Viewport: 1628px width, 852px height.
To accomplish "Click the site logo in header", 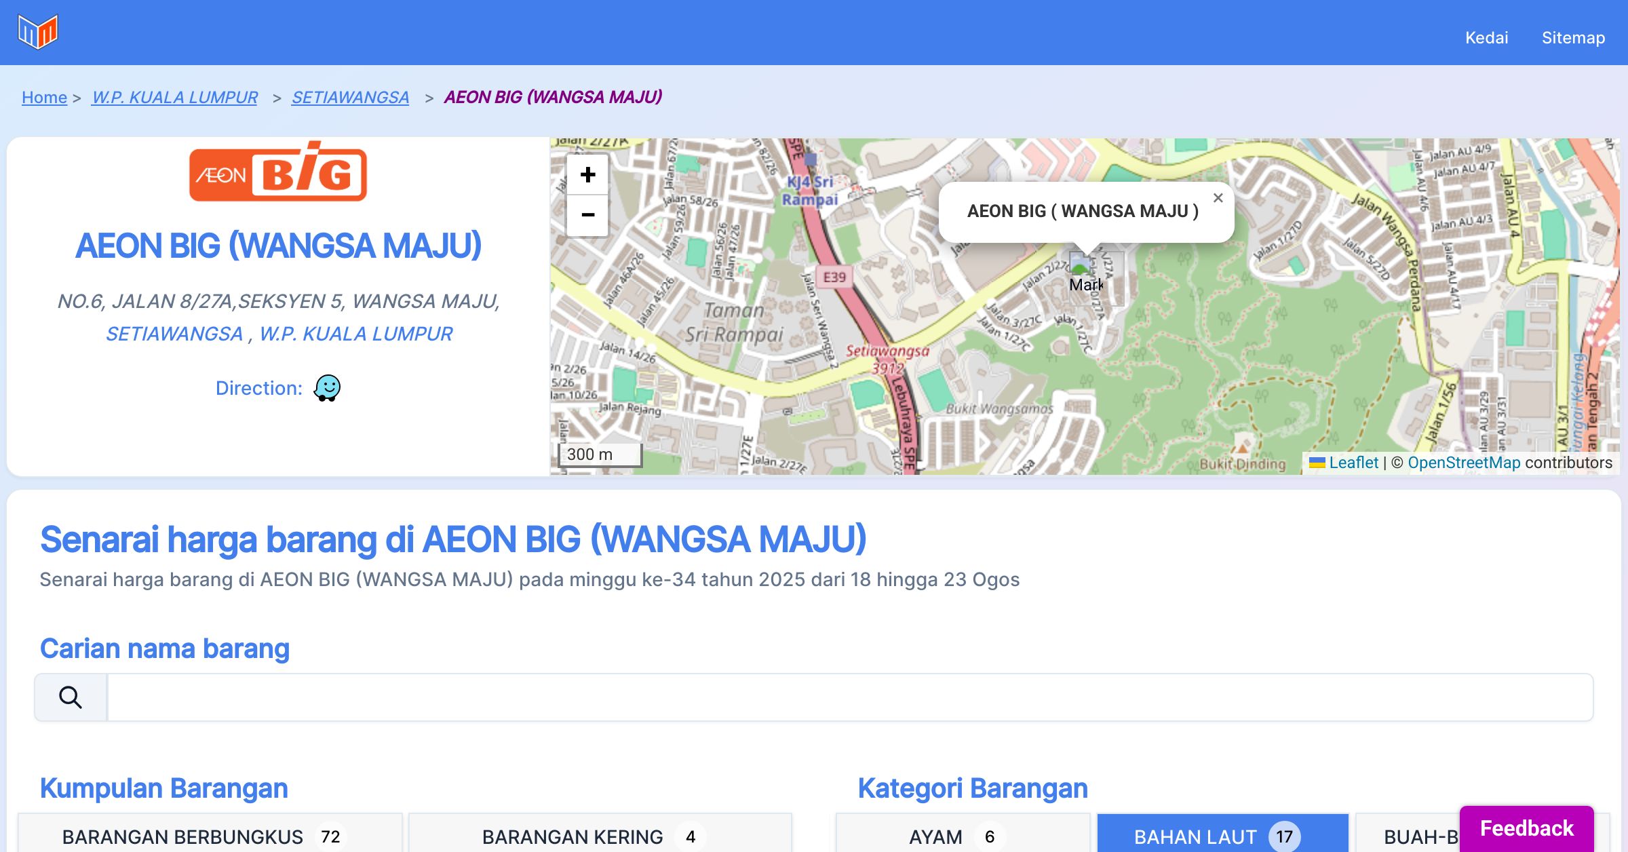I will 38,32.
